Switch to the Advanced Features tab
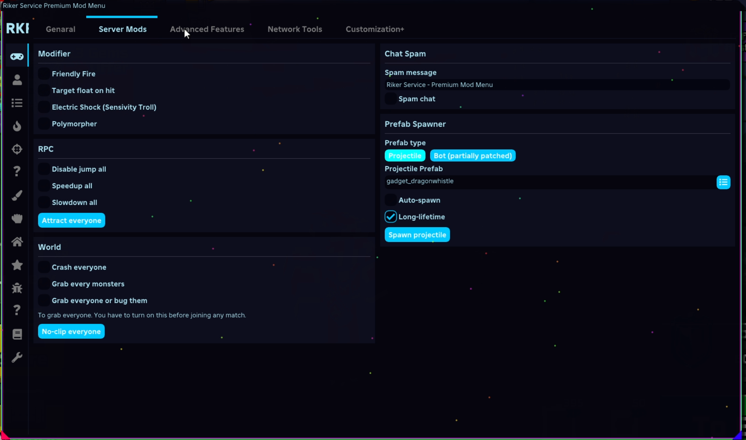This screenshot has width=746, height=440. coord(207,29)
